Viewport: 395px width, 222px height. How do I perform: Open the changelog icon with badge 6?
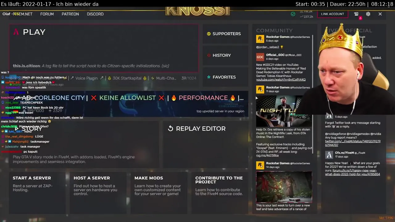(x=356, y=14)
